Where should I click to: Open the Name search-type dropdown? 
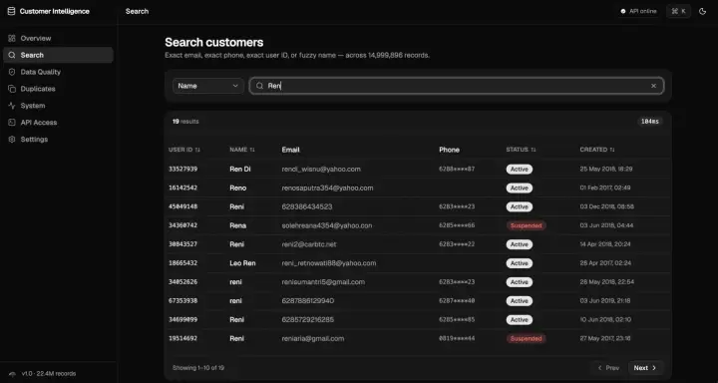[x=208, y=86]
